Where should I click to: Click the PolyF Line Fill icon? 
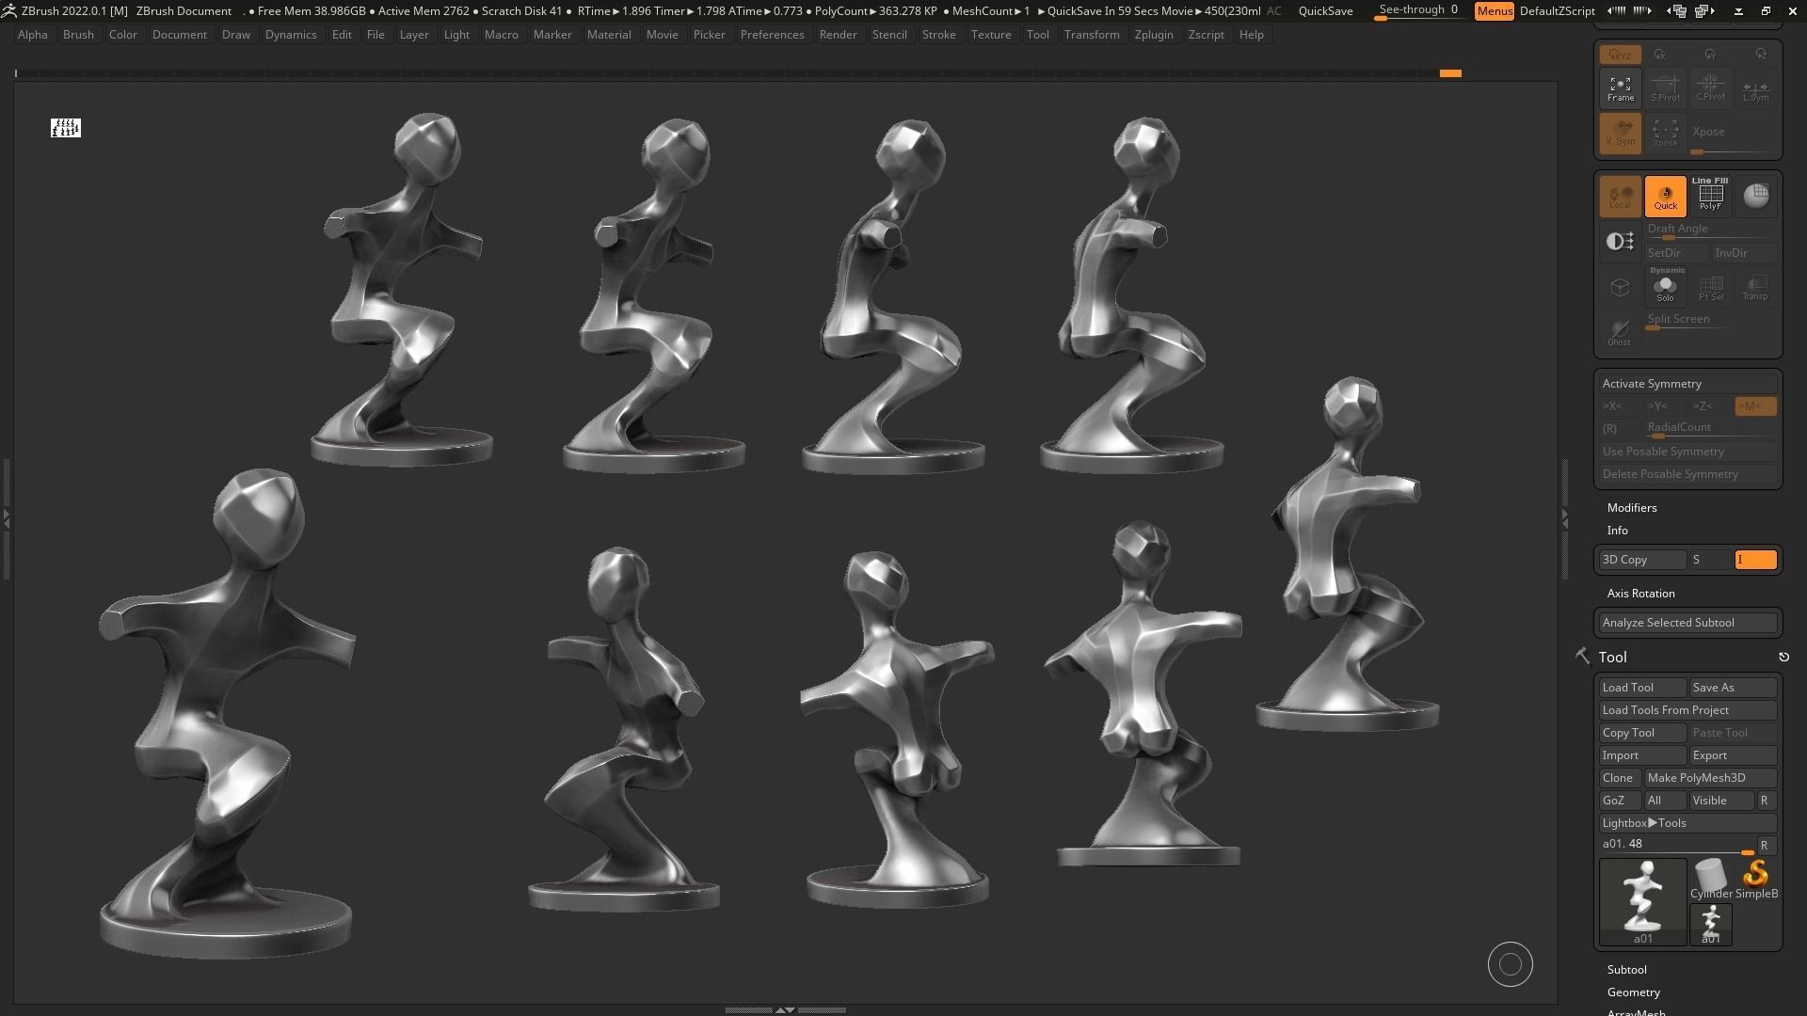pos(1710,195)
